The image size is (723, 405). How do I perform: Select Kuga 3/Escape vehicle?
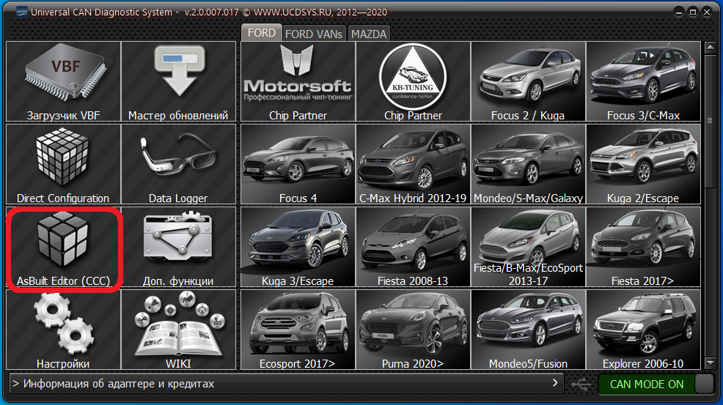coord(298,247)
